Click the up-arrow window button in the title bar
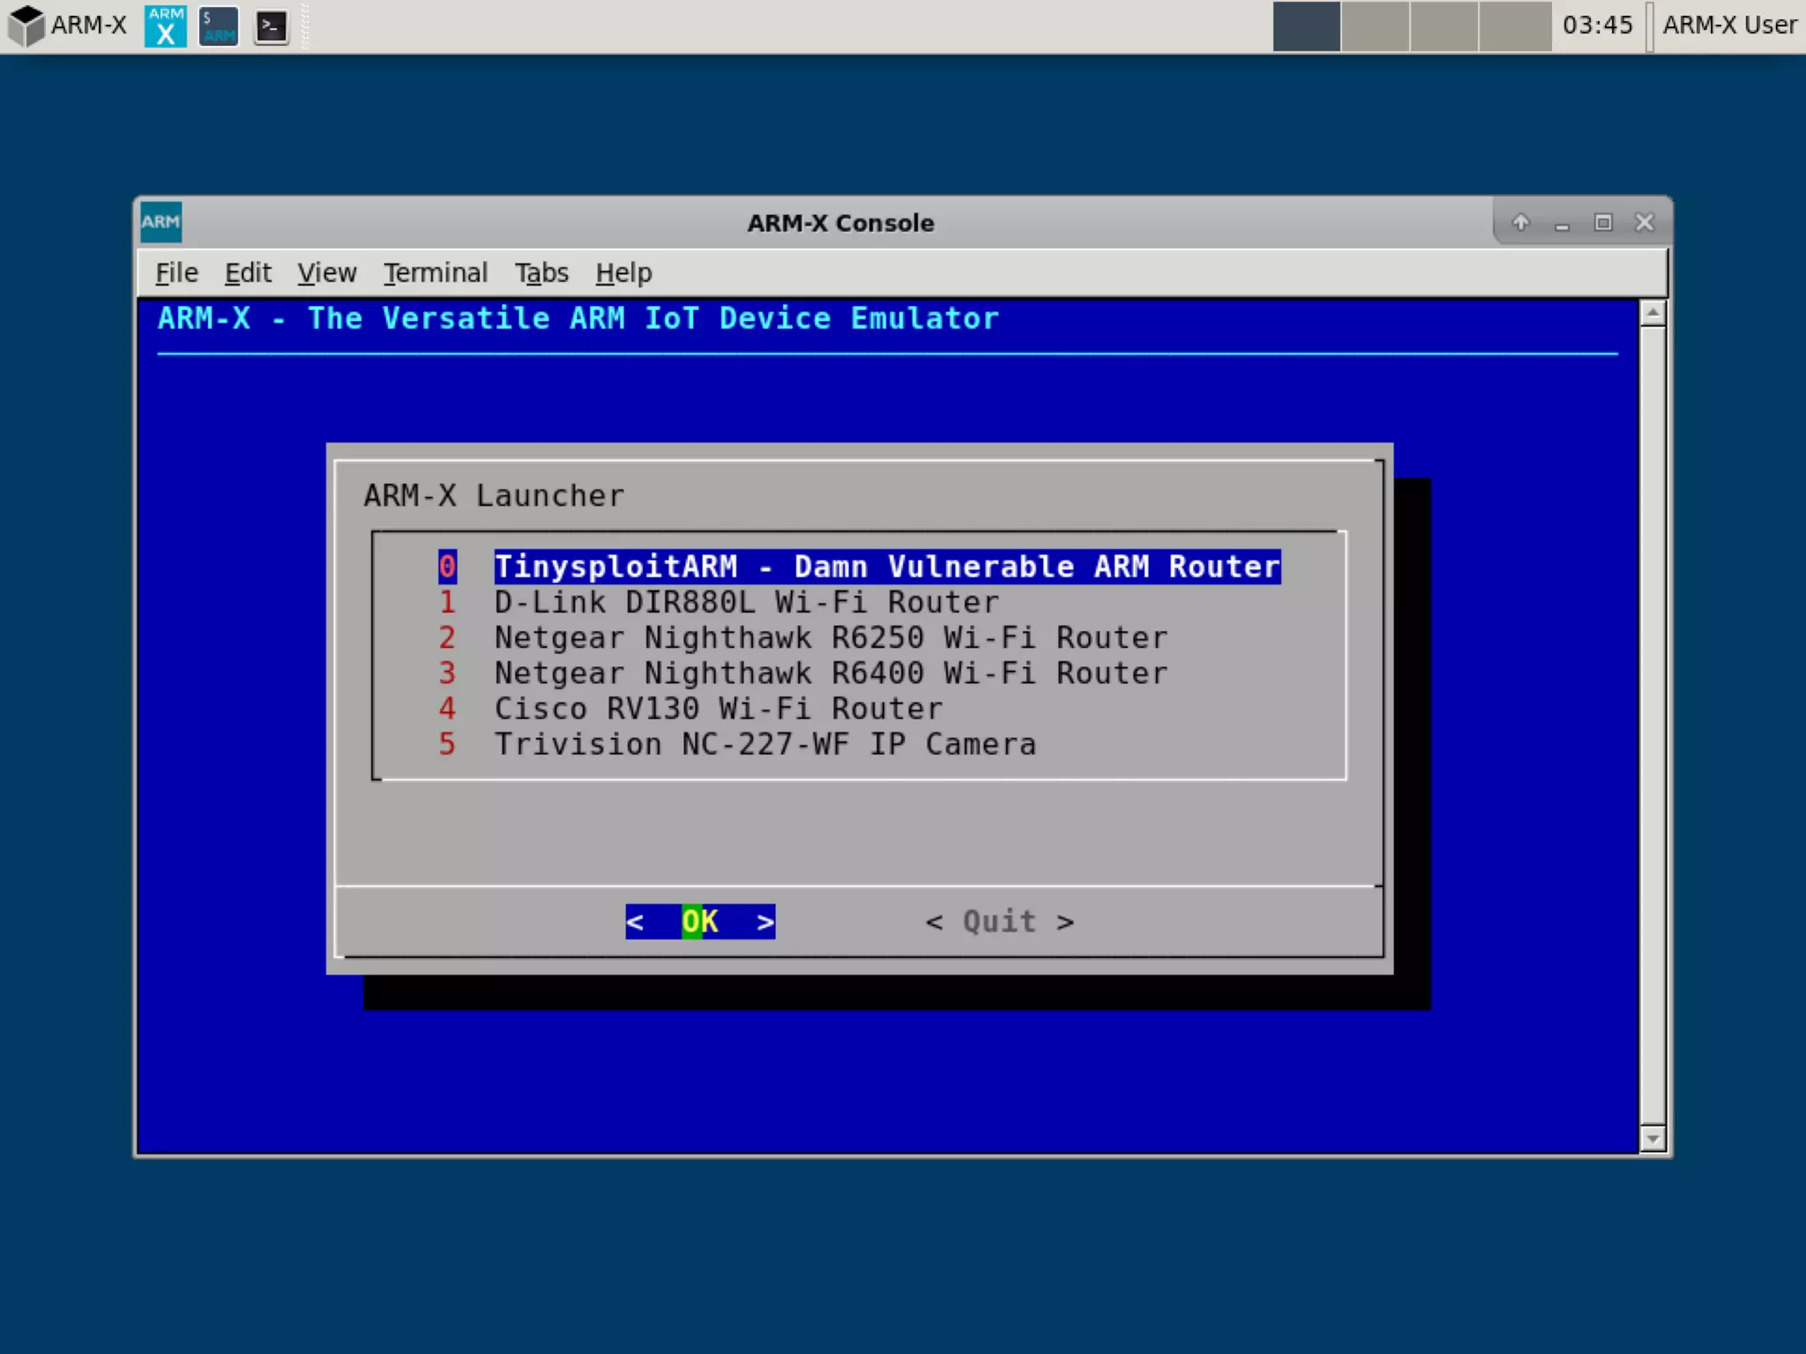Image resolution: width=1806 pixels, height=1354 pixels. pyautogui.click(x=1520, y=222)
